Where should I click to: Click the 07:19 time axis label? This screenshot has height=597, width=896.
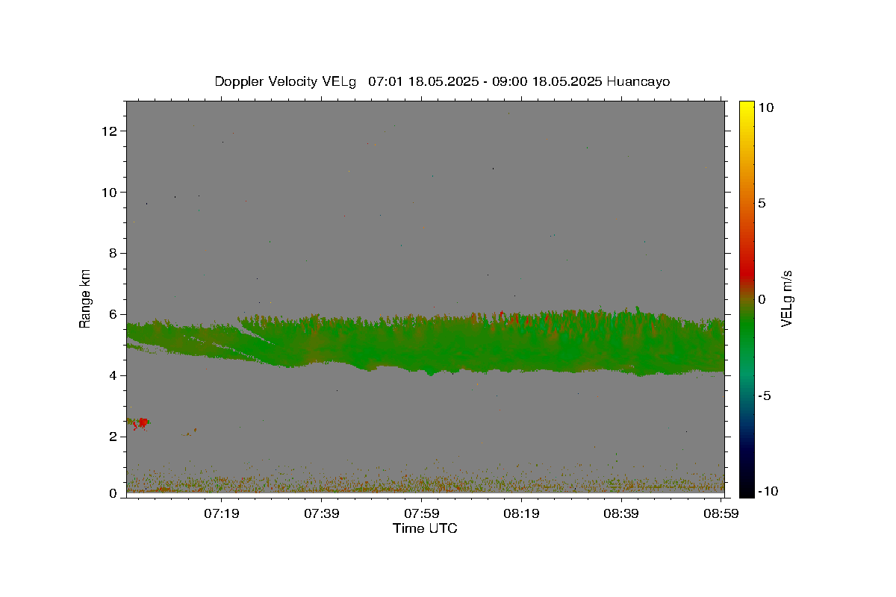point(223,513)
